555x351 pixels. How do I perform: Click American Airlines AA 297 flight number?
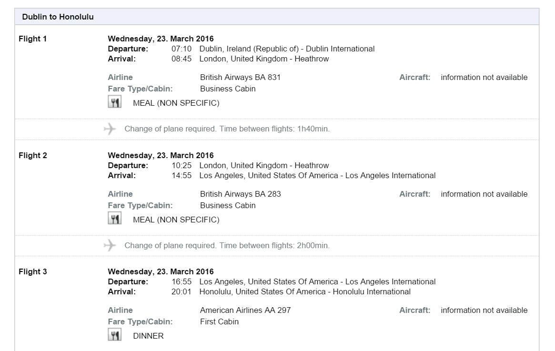coord(245,311)
